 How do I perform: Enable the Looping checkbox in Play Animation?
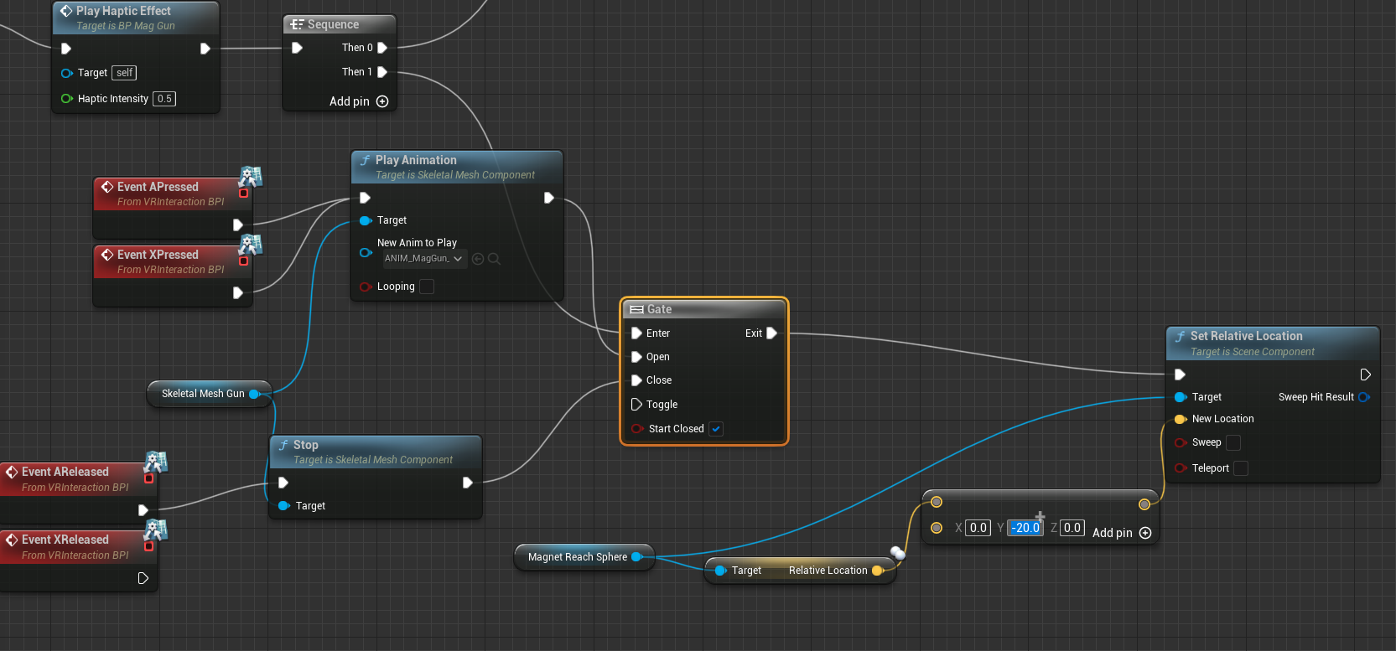click(427, 287)
